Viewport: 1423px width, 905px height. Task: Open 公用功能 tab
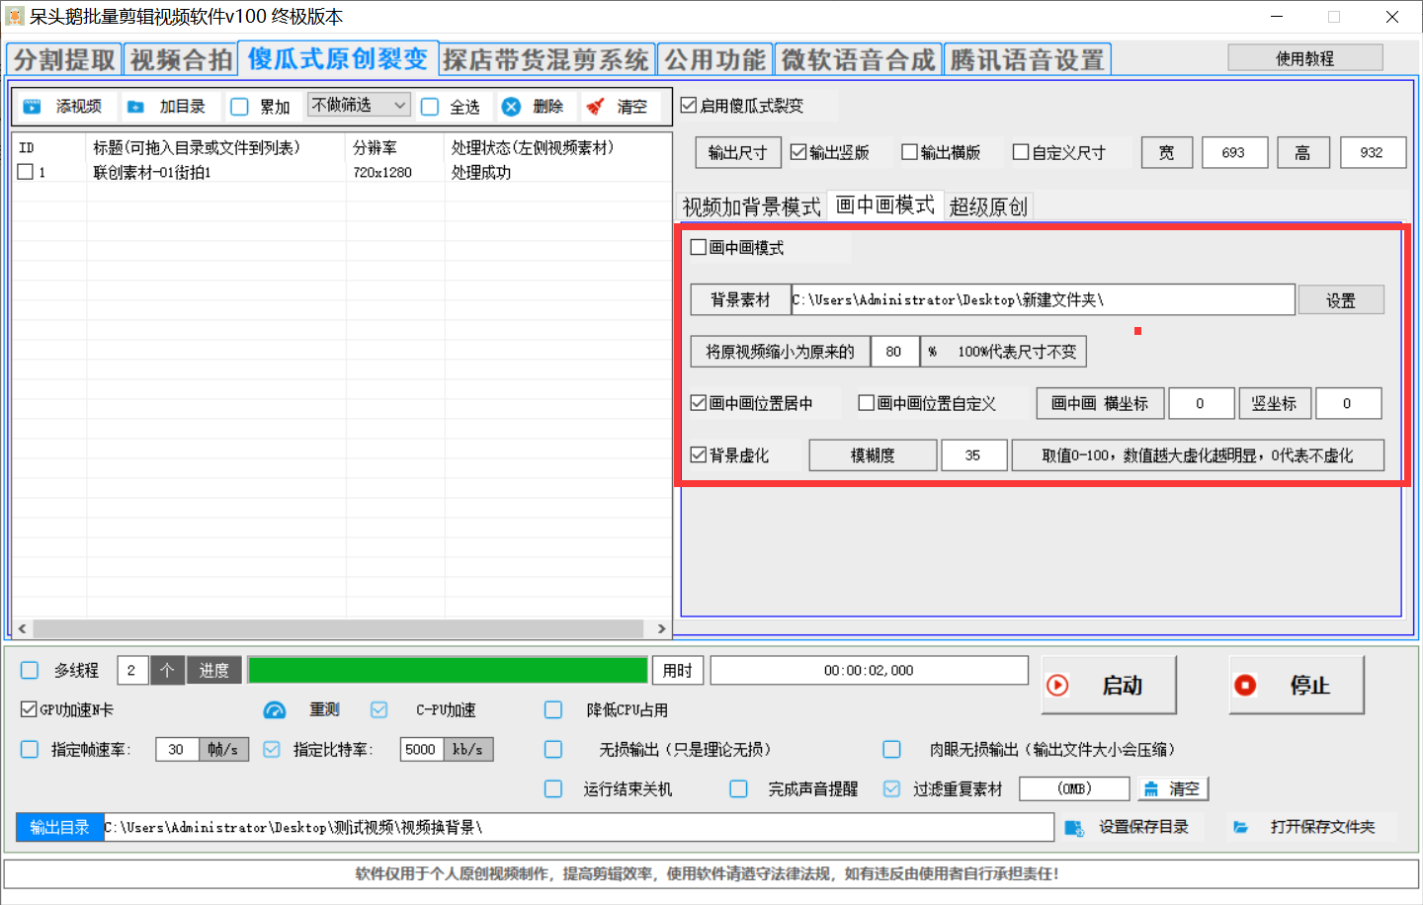coord(714,59)
